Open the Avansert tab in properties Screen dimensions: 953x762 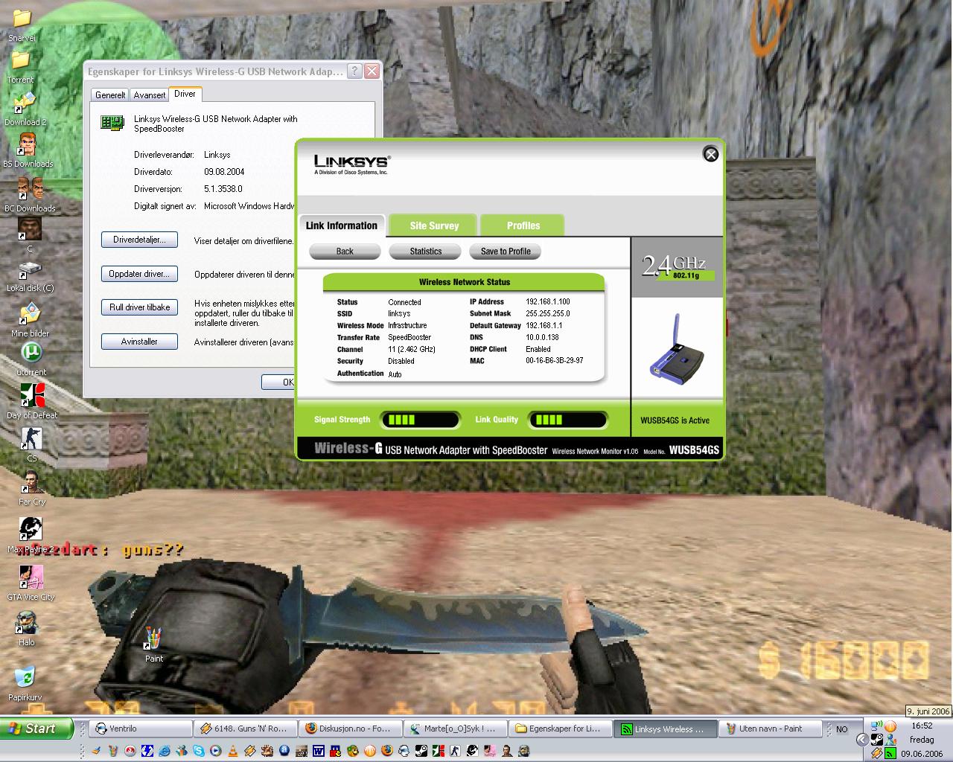tap(149, 95)
